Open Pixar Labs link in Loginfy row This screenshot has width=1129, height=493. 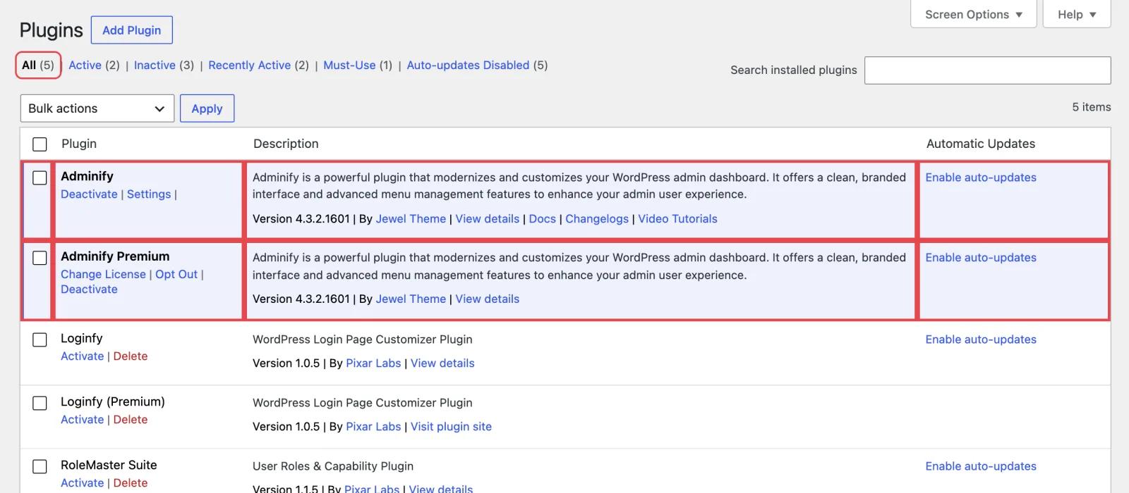coord(373,363)
